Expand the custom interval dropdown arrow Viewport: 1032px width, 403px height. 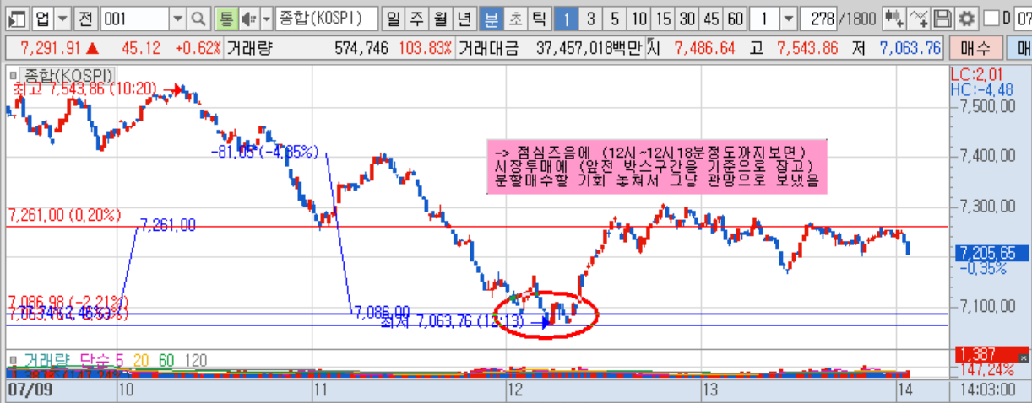(x=788, y=19)
